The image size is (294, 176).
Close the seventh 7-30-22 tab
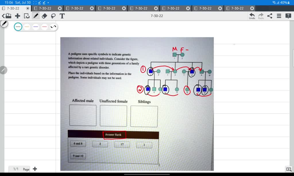[220, 8]
